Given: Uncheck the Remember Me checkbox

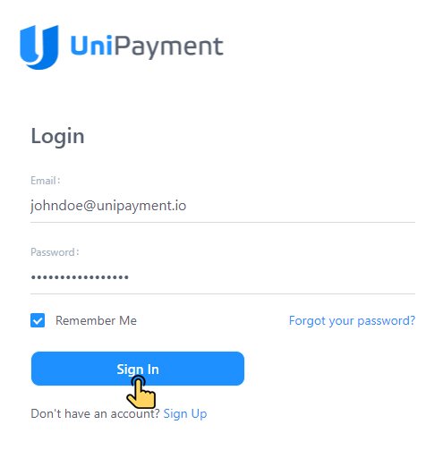Looking at the screenshot, I should coord(38,320).
